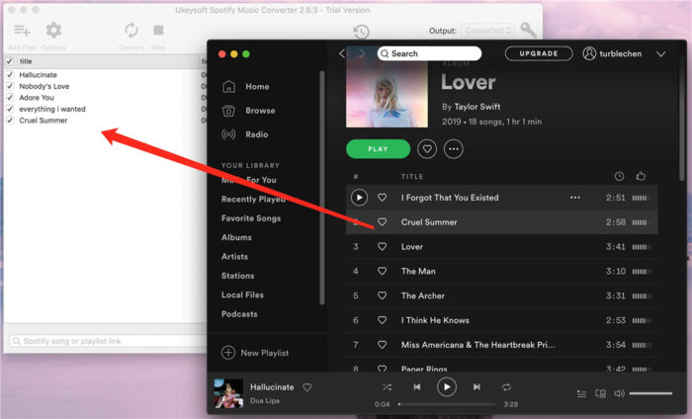The height and width of the screenshot is (419, 692).
Task: Start conversion with the Convert icon
Action: (x=130, y=32)
